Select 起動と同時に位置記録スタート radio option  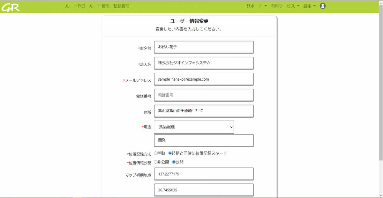click(x=170, y=153)
